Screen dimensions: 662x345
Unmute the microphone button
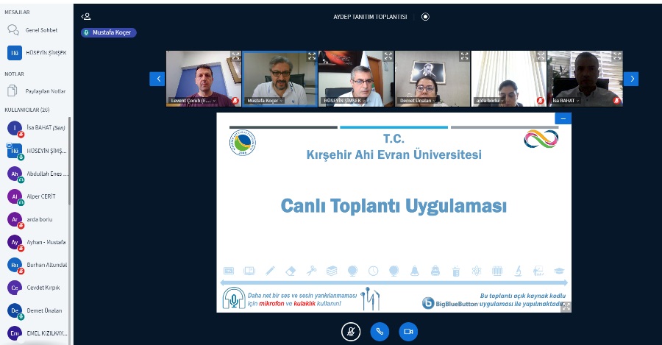coord(351,332)
